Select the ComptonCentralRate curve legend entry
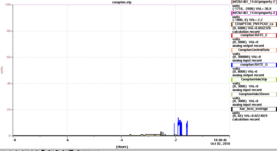 (x=254, y=50)
